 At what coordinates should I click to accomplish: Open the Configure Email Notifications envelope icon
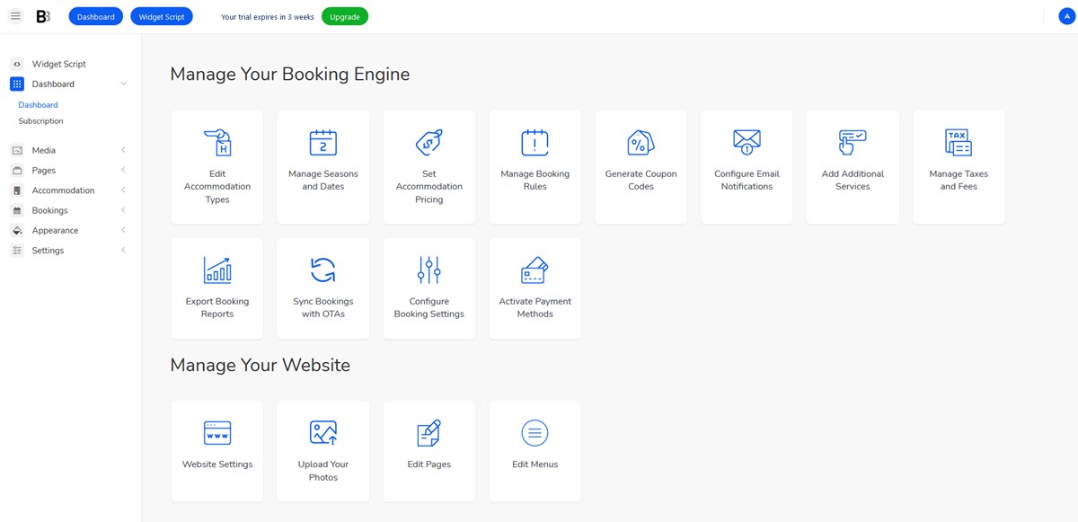pyautogui.click(x=747, y=142)
